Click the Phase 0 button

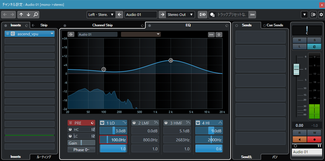81,150
